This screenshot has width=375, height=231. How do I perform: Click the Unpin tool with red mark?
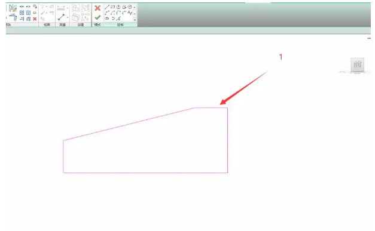tap(35, 7)
